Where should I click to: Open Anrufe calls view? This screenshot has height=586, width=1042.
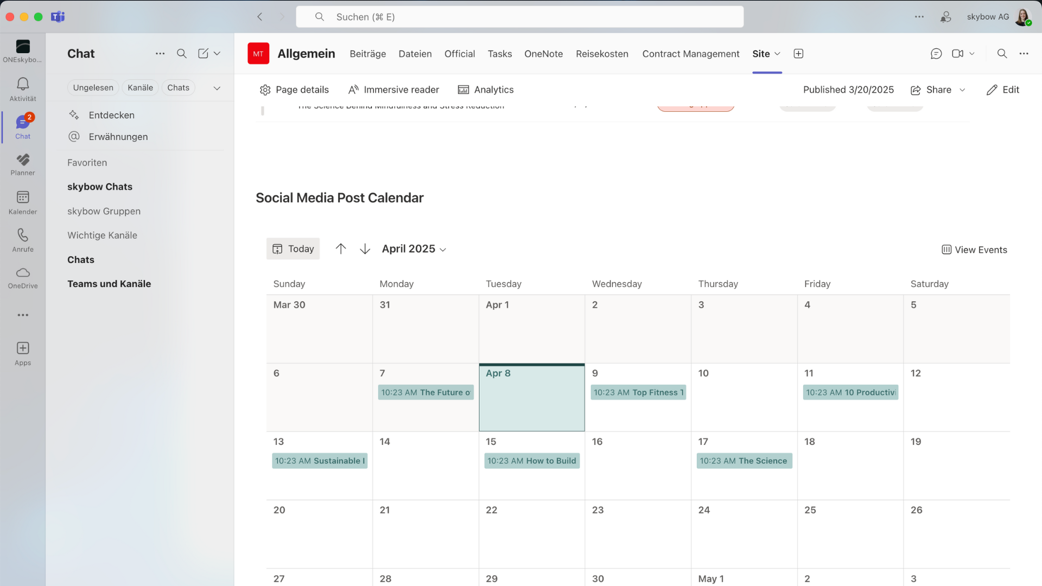23,240
